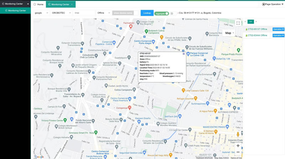Click the Parque Prado Pinzón pin
The height and width of the screenshot is (159, 285).
[x=238, y=50]
